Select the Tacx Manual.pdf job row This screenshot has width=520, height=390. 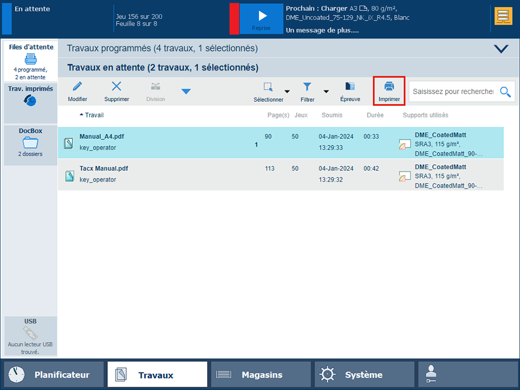(280, 175)
